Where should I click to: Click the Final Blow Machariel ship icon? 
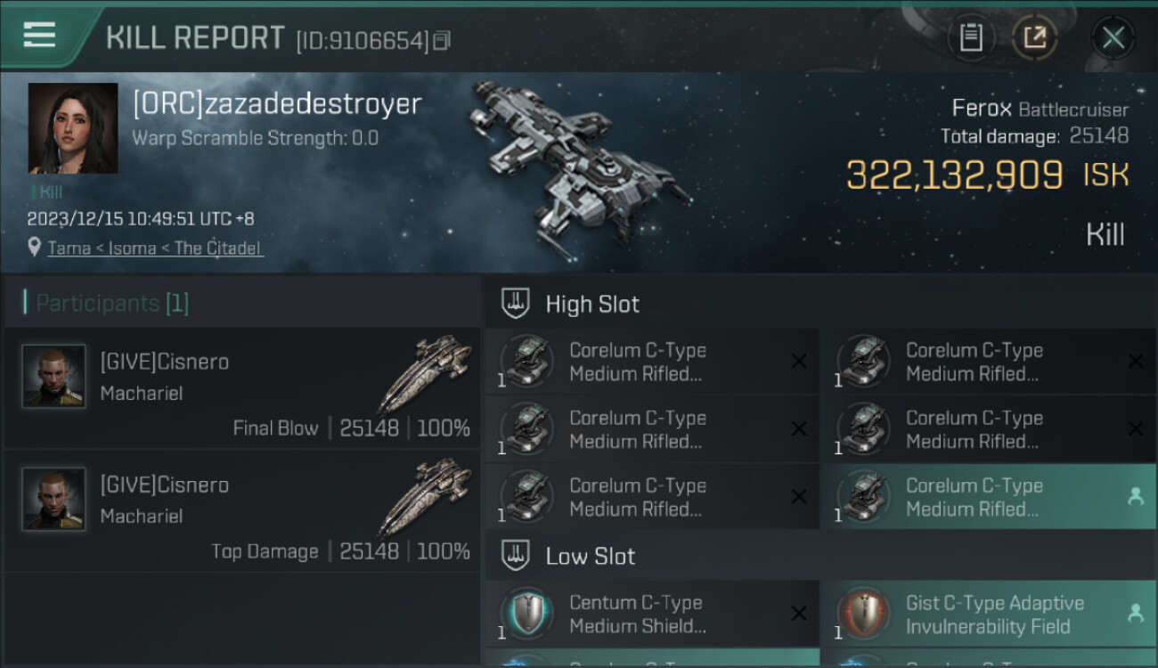425,373
